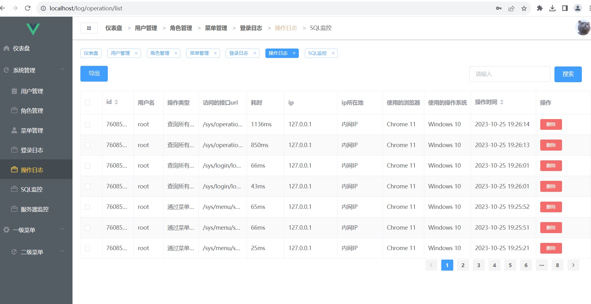Click the grid menu toggle icon
The width and height of the screenshot is (591, 304).
tap(89, 28)
